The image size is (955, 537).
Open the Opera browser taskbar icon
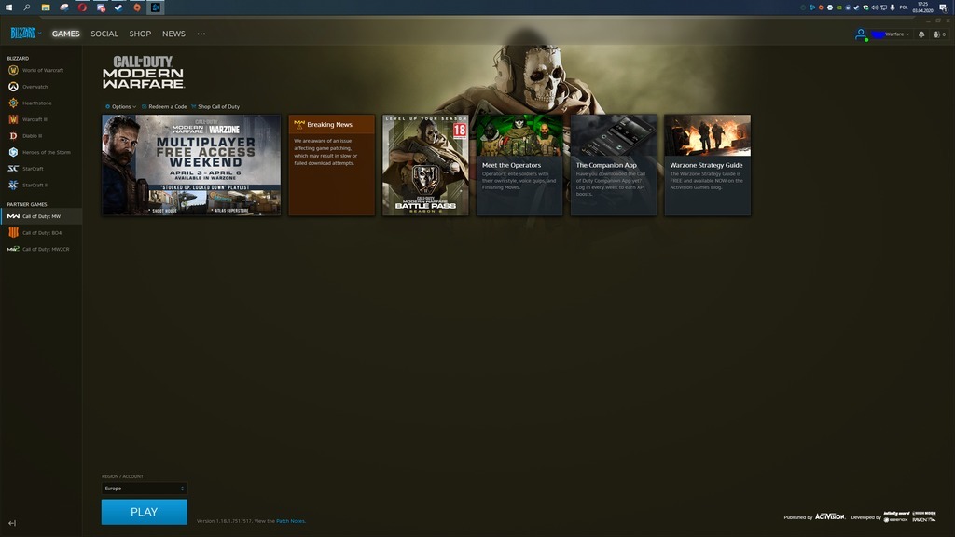coord(82,7)
